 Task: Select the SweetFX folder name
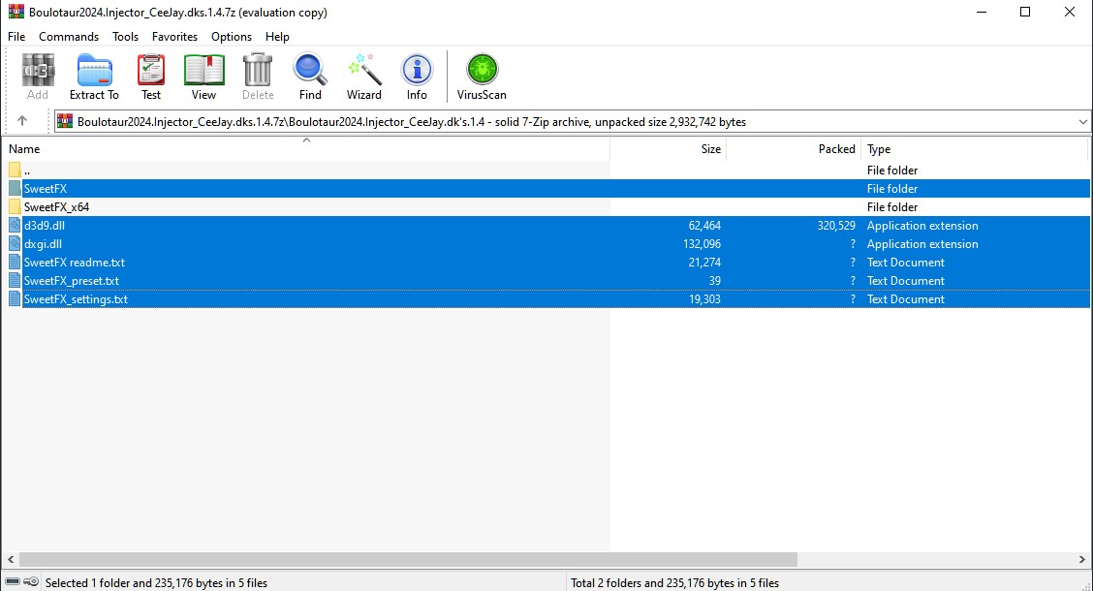[x=46, y=188]
